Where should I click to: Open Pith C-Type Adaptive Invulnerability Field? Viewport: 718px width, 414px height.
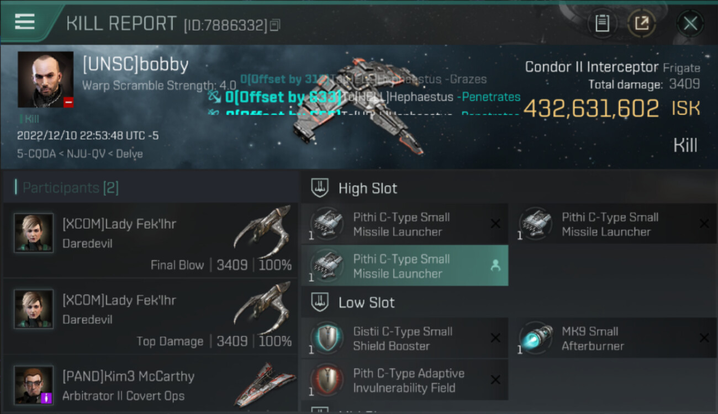(x=405, y=380)
